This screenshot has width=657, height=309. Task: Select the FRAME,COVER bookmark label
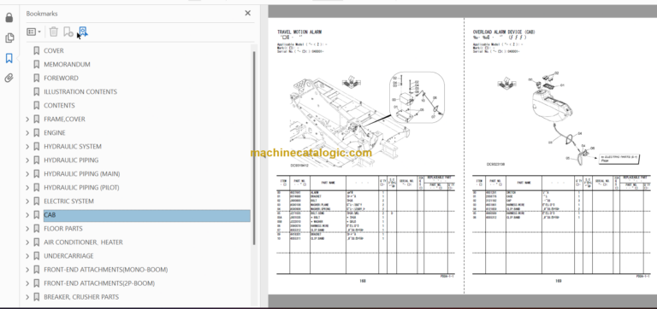pyautogui.click(x=64, y=120)
